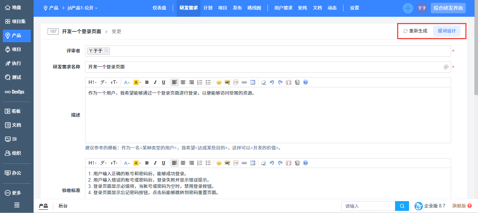The width and height of the screenshot is (478, 213).
Task: Insert hyperlink in the 描述 editor
Action: (x=244, y=82)
